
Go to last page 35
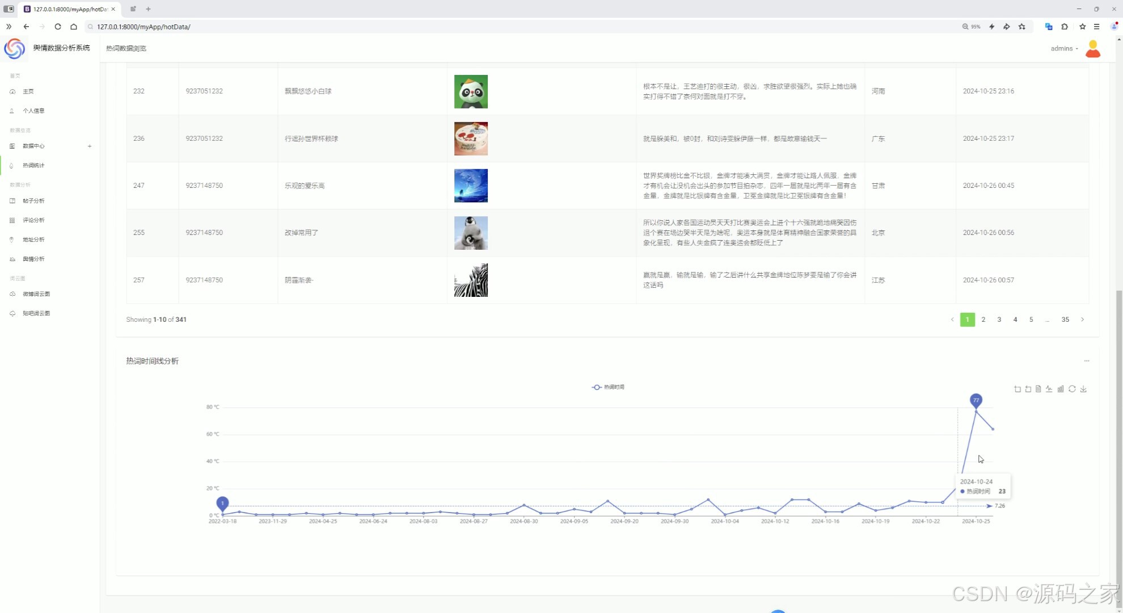tap(1065, 320)
